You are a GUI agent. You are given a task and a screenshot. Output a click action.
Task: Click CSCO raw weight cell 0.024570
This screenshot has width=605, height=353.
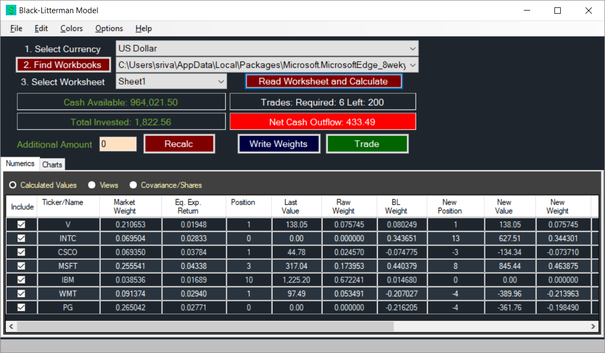(x=349, y=252)
